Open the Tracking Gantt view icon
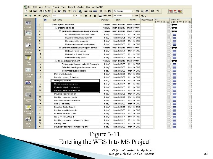Image resolution: width=213 pixels, height=159 pixels. 28,70
